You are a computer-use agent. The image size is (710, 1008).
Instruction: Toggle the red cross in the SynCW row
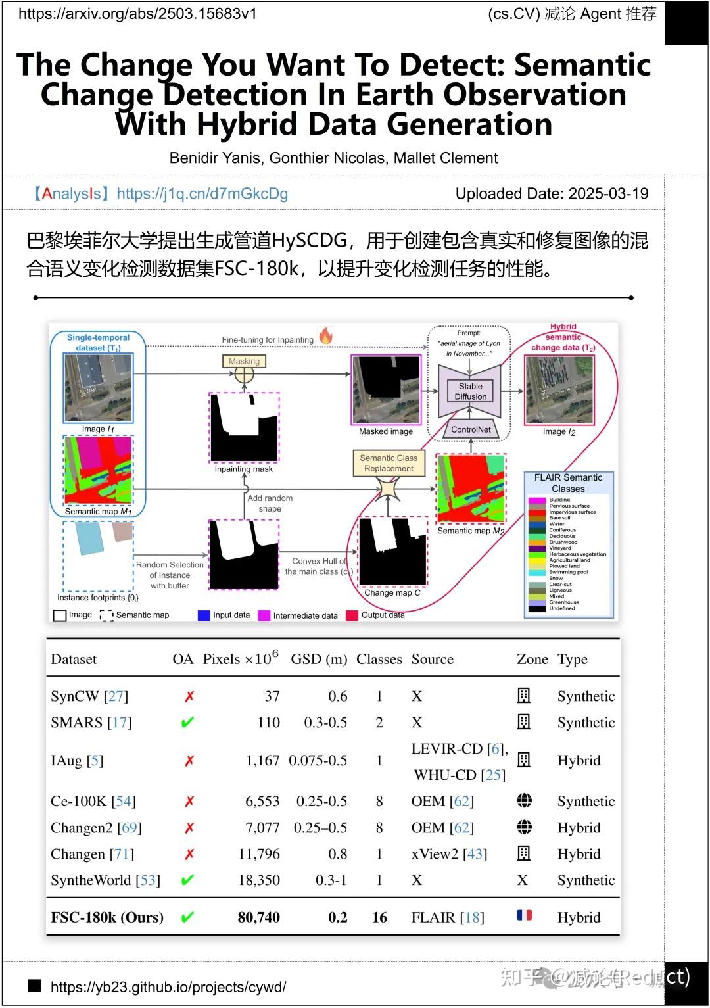[189, 696]
